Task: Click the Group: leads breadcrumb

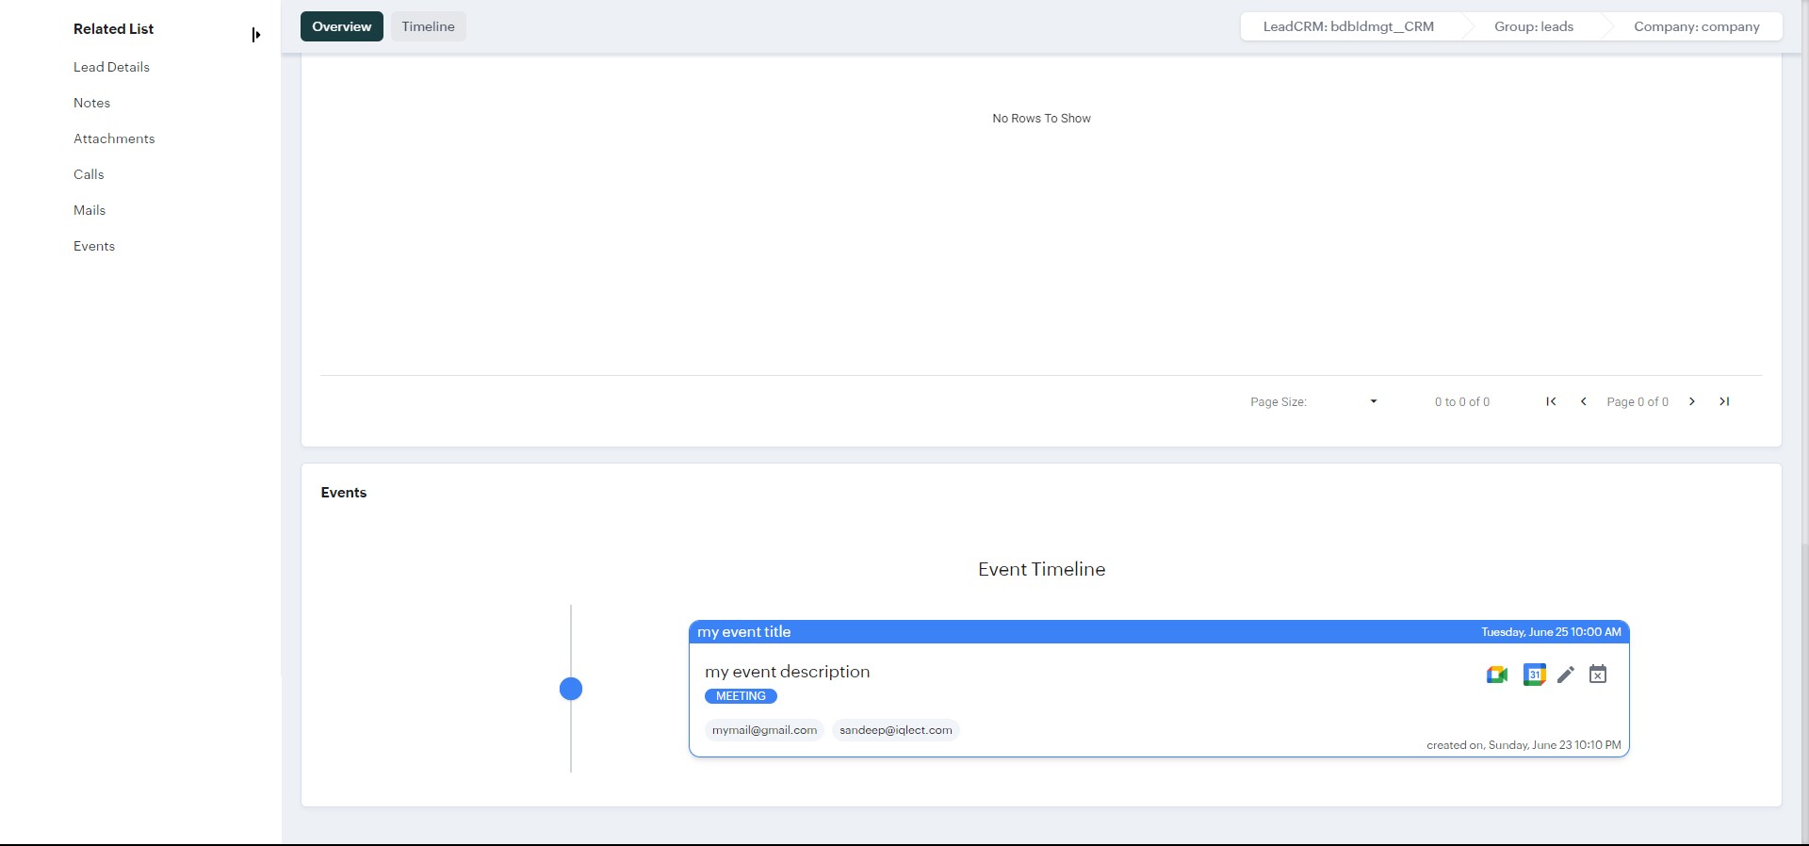Action: coord(1534,26)
